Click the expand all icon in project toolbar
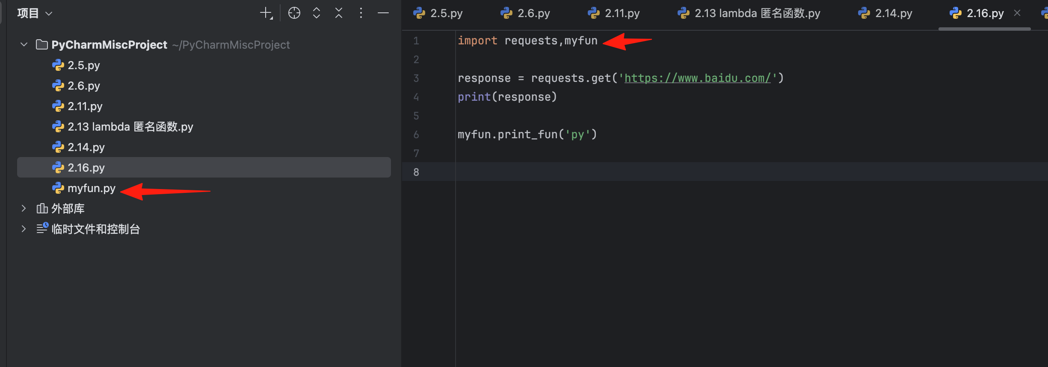 (x=317, y=13)
